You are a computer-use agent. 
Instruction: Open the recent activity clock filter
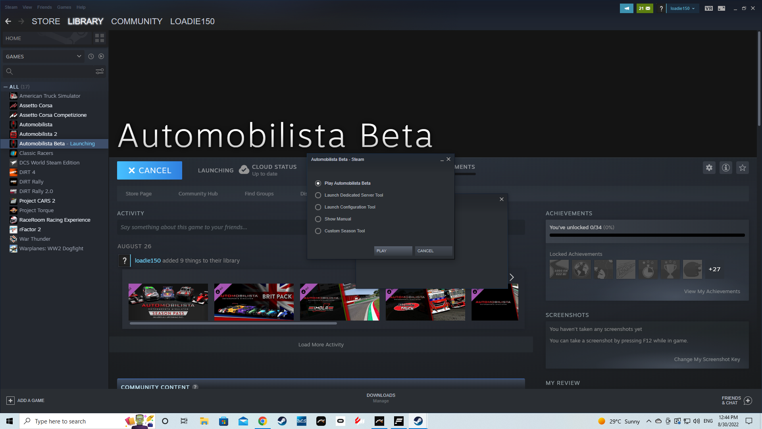tap(91, 56)
